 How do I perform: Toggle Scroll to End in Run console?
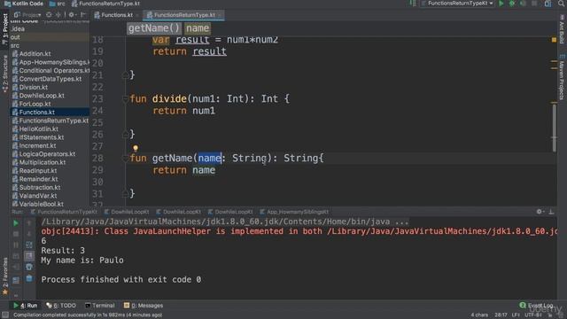(x=29, y=256)
